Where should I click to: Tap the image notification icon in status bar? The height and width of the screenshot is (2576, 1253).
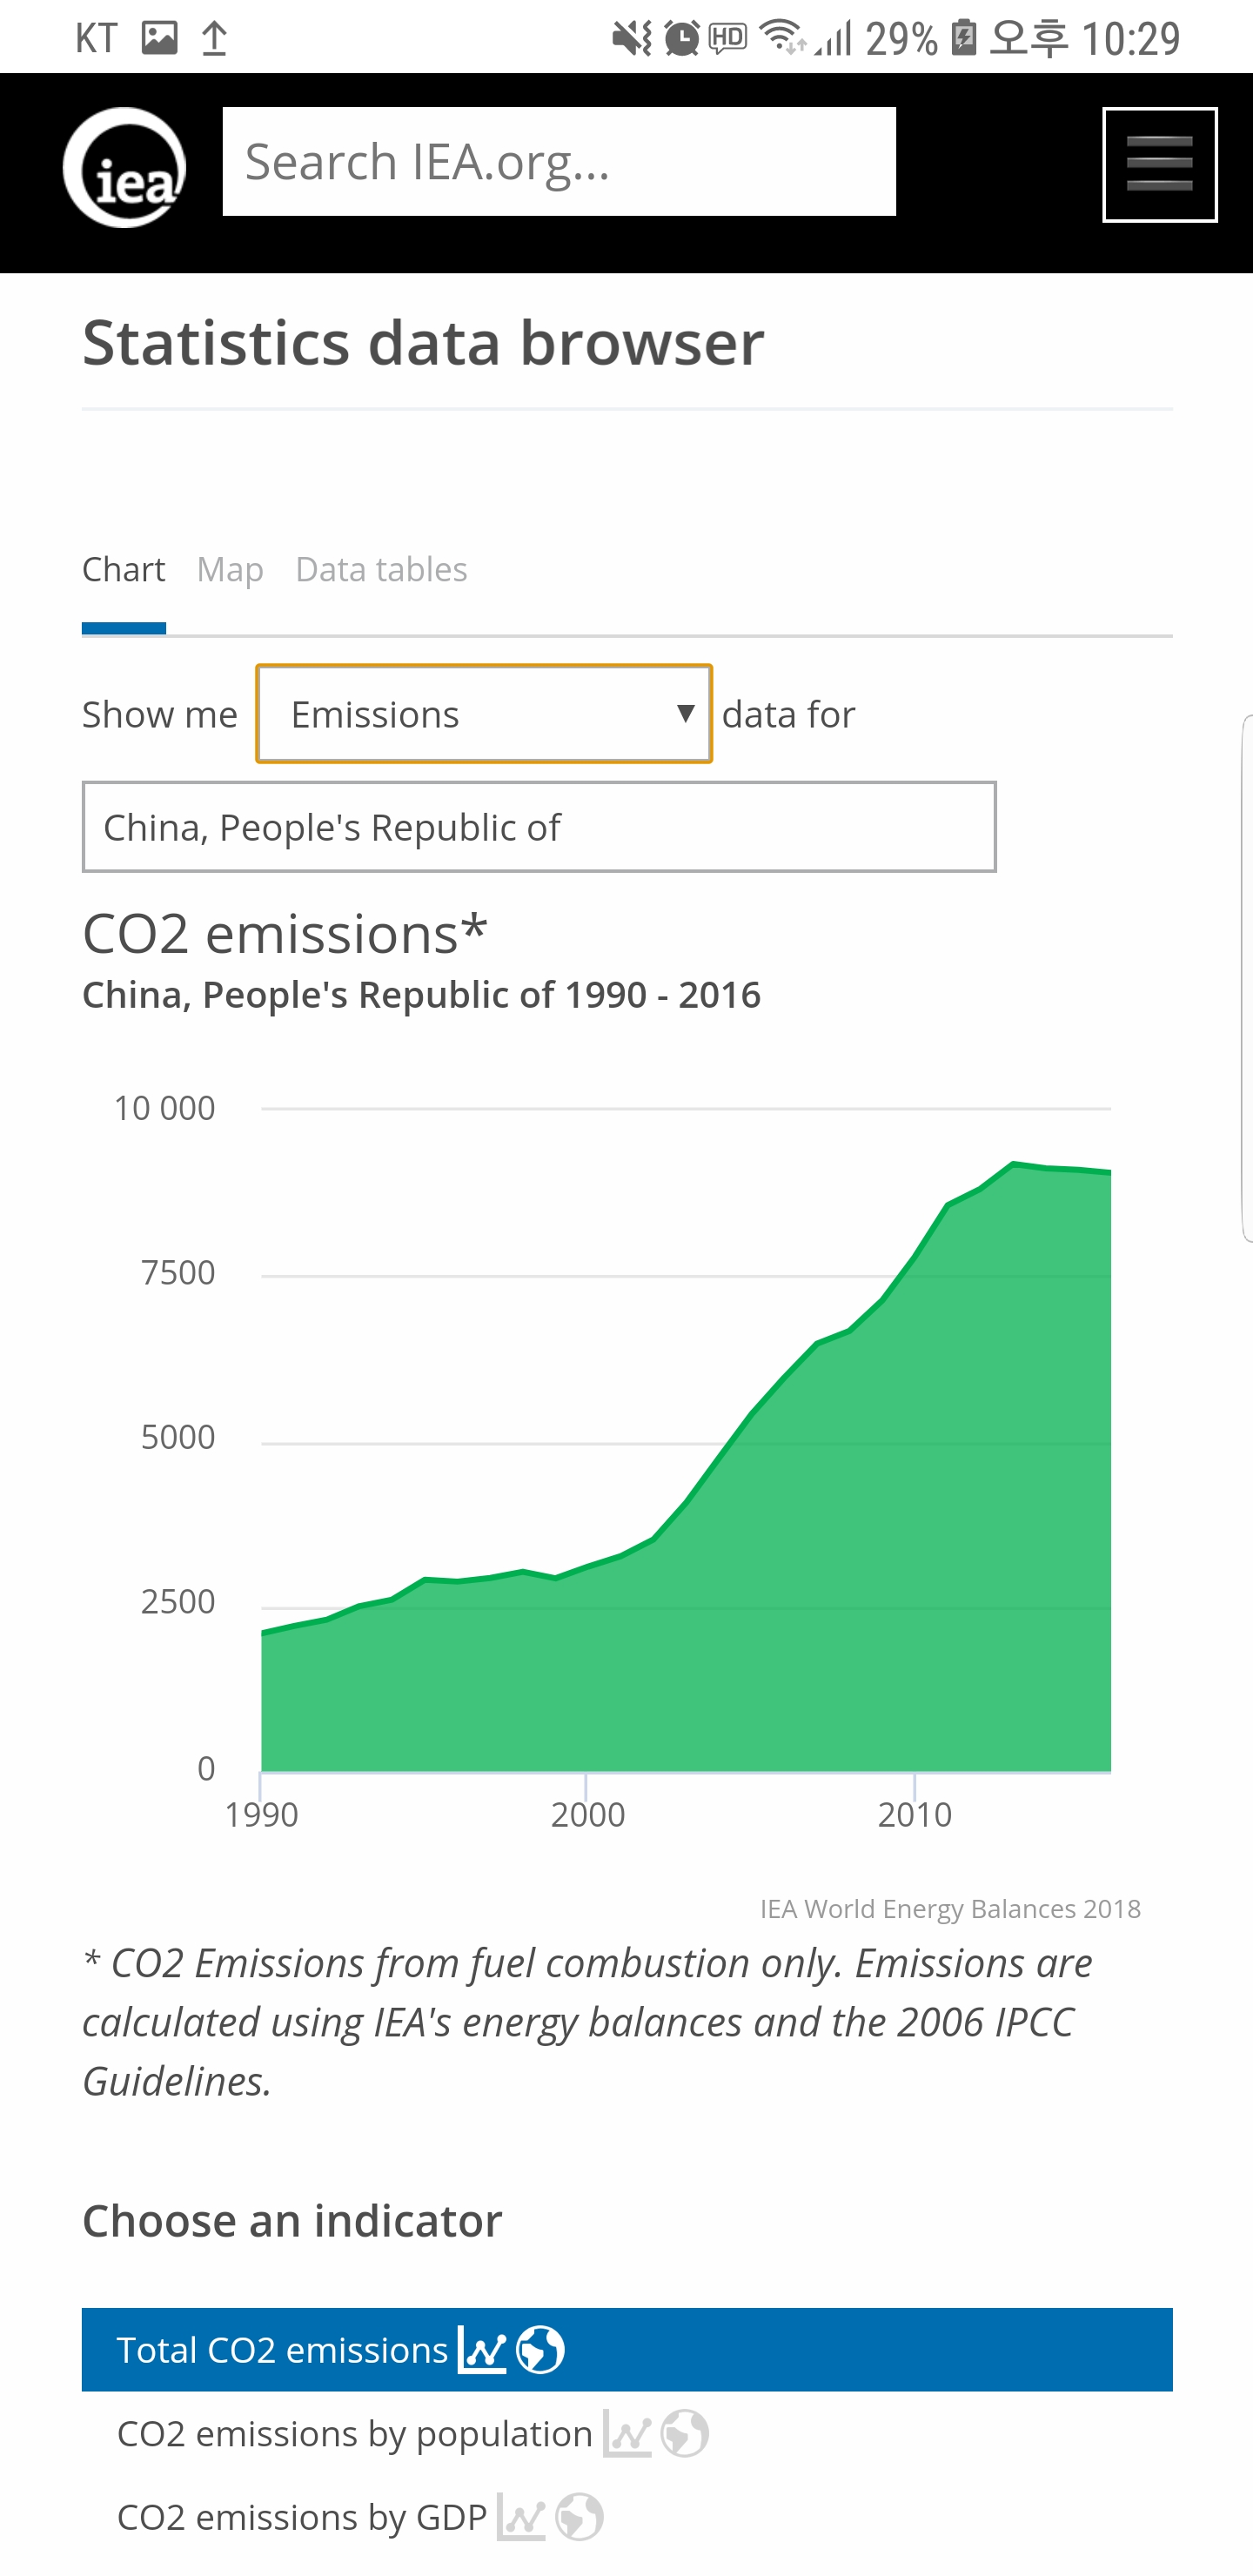(159, 38)
